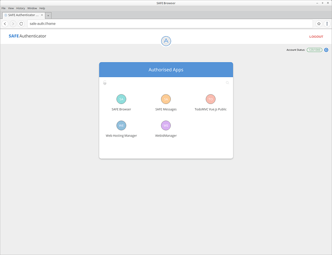Reload the page with the refresh icon
Image resolution: width=332 pixels, height=255 pixels.
click(21, 24)
